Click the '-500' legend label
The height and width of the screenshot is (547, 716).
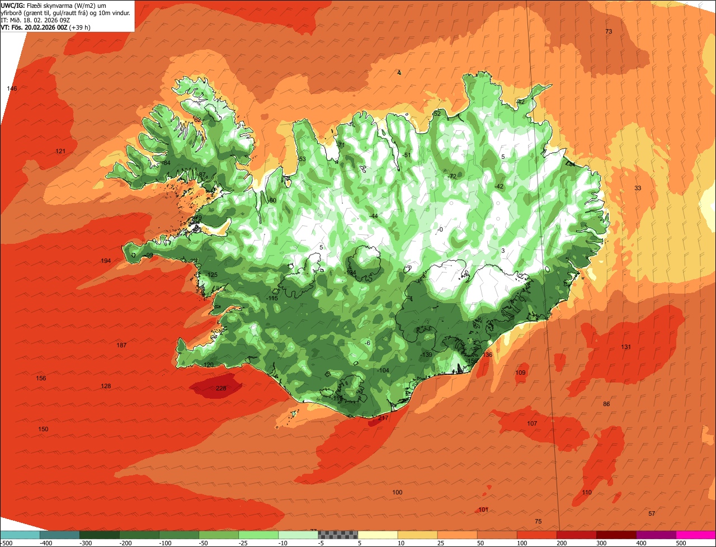coord(6,543)
